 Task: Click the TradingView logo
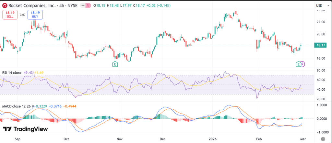(25, 129)
